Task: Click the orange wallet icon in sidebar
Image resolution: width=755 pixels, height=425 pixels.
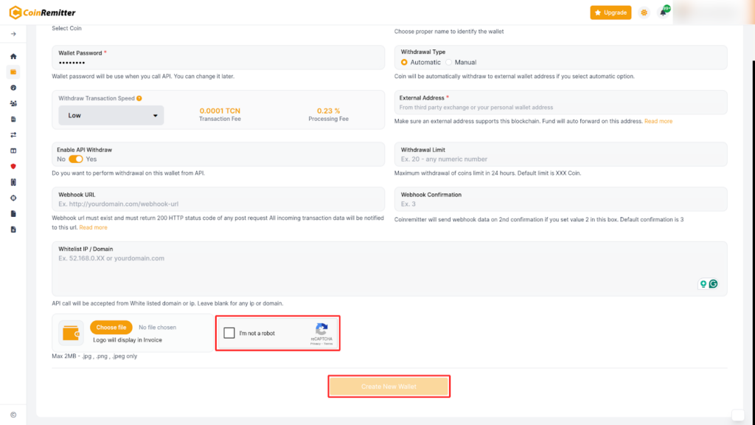Action: tap(13, 72)
